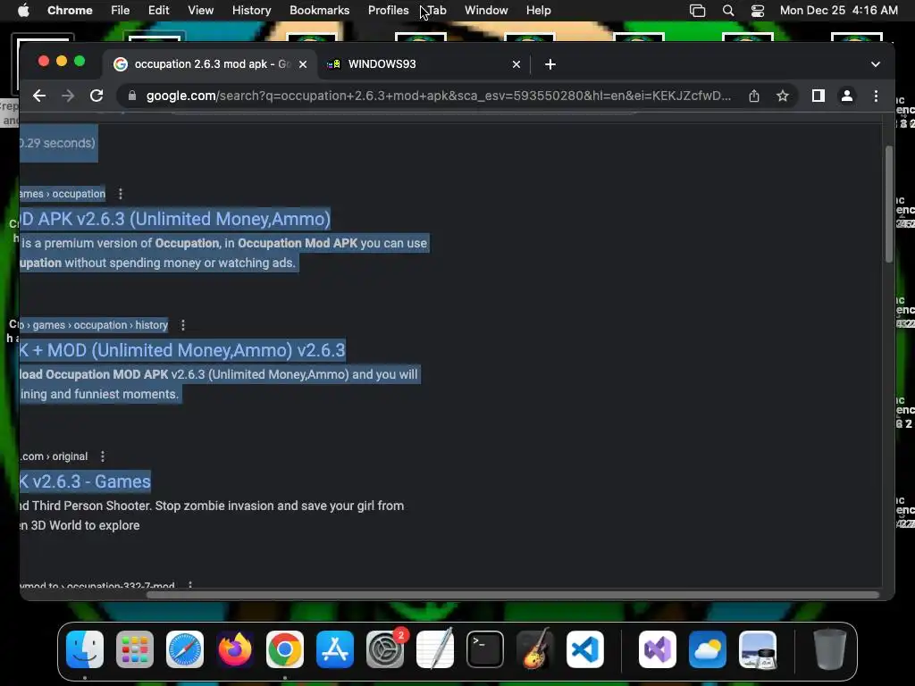
Task: Click the screen mirroring menu bar icon
Action: (x=697, y=11)
